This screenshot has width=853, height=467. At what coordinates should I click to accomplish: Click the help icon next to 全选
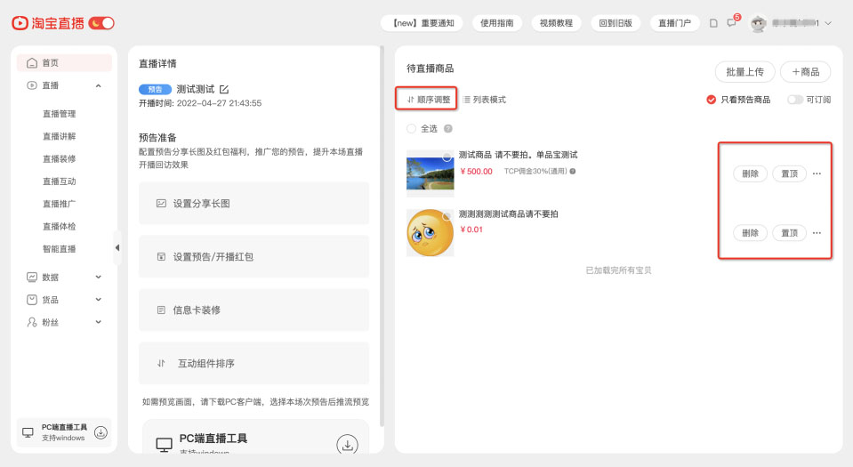coord(448,129)
